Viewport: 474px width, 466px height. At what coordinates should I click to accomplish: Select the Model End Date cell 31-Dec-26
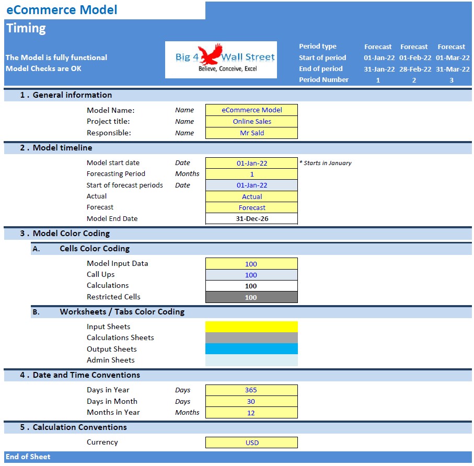tap(251, 219)
